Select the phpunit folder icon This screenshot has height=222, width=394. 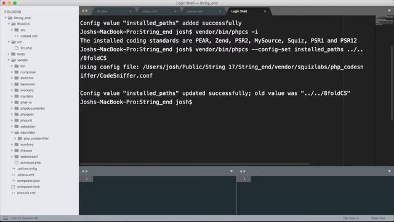tap(17, 120)
